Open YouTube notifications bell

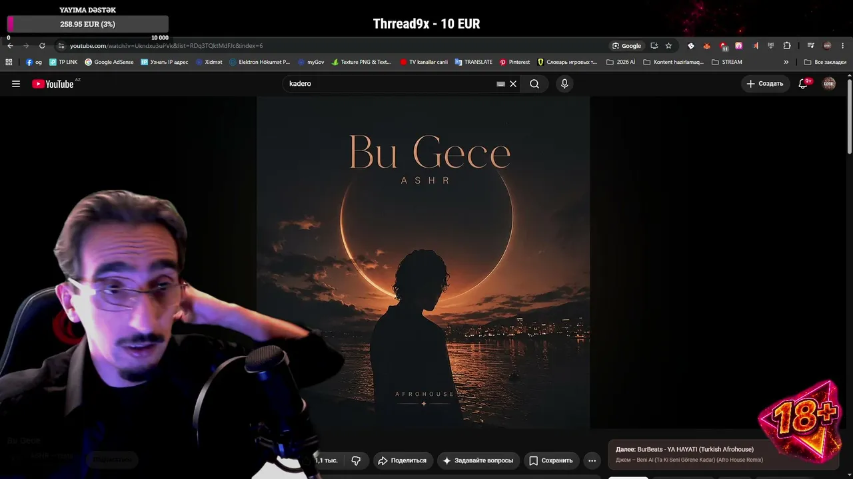[x=804, y=84]
